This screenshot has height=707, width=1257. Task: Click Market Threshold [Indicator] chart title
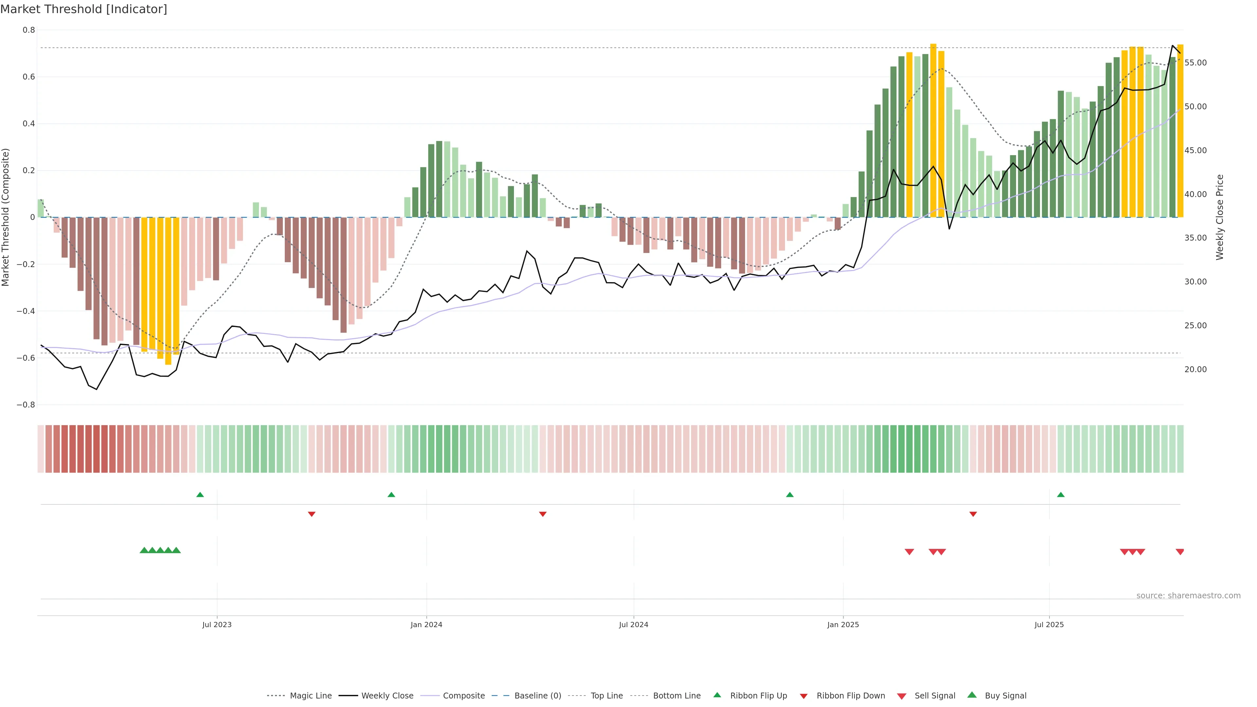pos(83,9)
